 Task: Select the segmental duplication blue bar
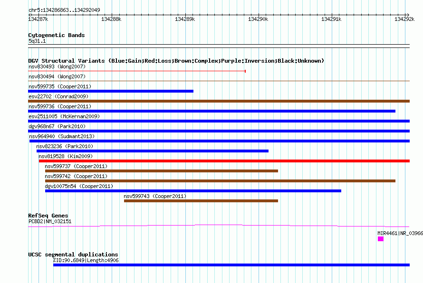click(x=231, y=265)
